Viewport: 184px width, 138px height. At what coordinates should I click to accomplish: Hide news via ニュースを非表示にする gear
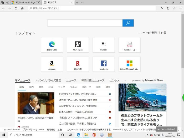(165, 33)
